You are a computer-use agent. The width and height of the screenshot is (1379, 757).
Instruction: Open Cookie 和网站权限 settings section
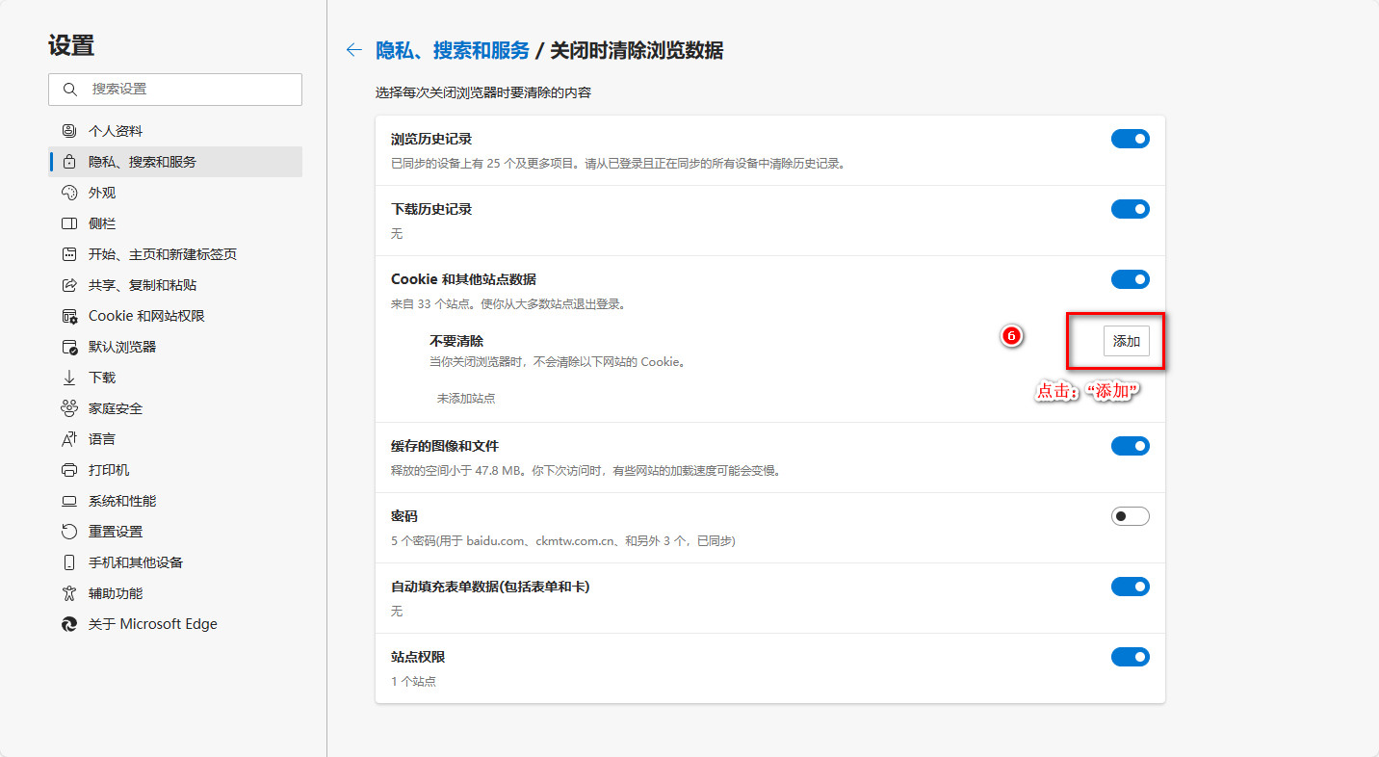(146, 316)
